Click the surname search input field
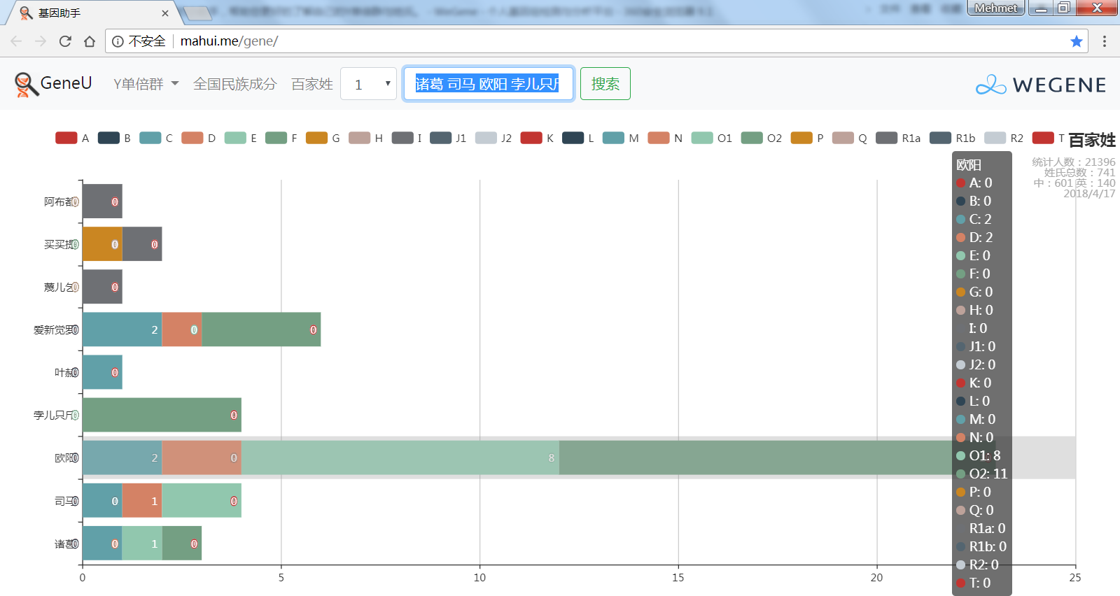This screenshot has width=1120, height=596. tap(488, 84)
